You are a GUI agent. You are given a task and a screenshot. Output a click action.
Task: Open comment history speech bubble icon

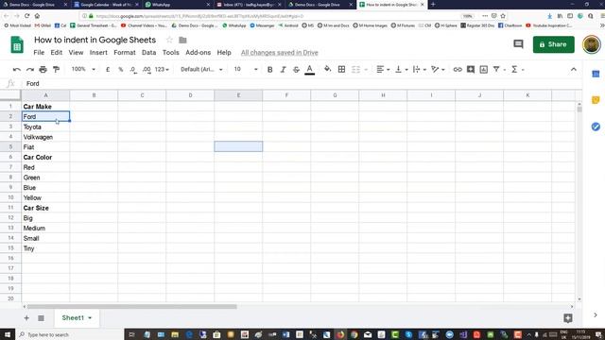[x=518, y=44]
